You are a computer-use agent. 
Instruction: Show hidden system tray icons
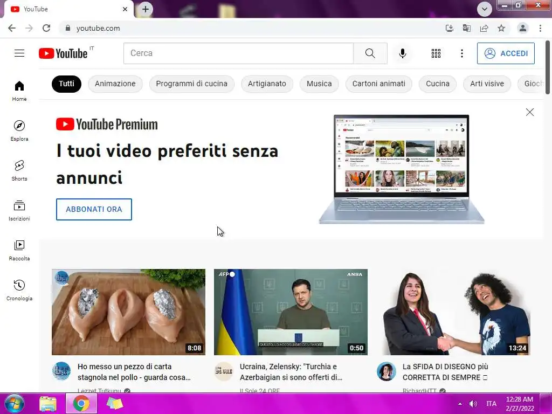[x=460, y=404]
